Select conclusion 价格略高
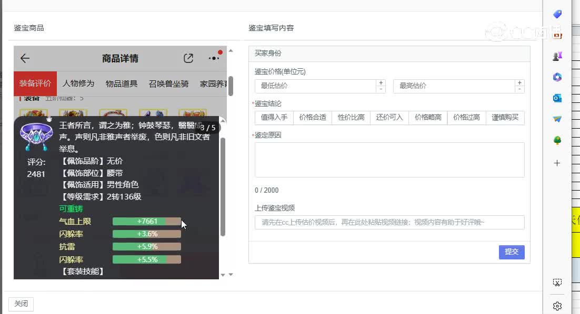This screenshot has height=314, width=580. [x=428, y=118]
